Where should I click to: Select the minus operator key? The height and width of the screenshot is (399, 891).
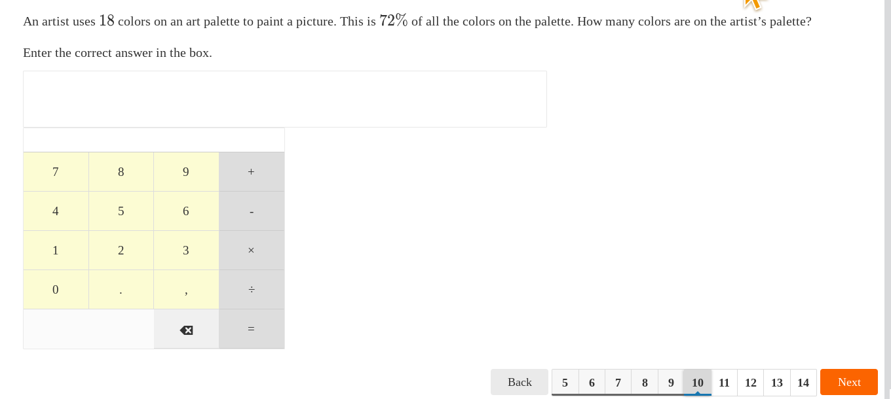point(252,211)
